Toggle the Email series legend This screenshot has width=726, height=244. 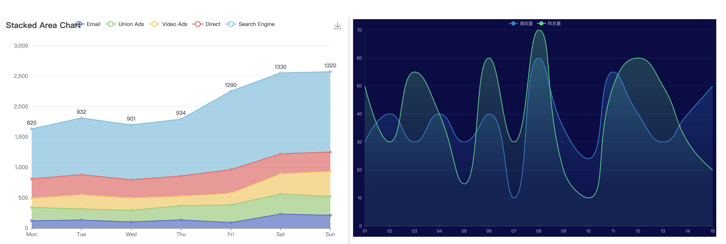coord(88,24)
